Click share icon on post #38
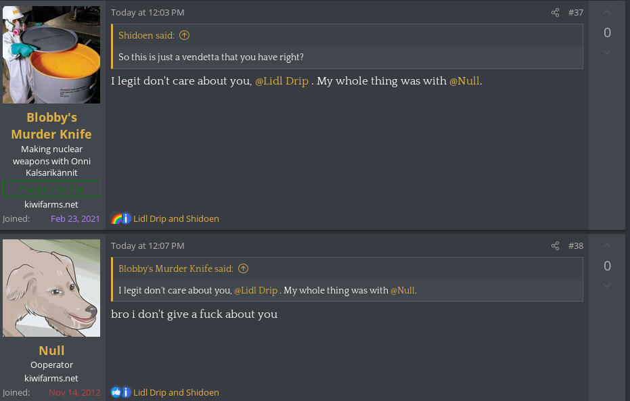This screenshot has height=401, width=630. pos(555,246)
